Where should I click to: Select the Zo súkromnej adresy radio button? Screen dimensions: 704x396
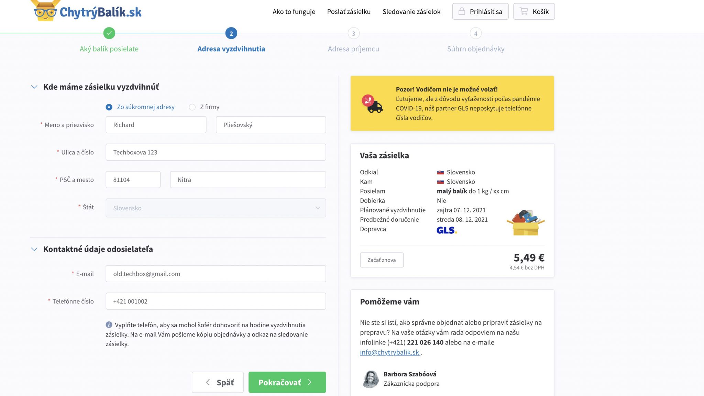point(109,107)
